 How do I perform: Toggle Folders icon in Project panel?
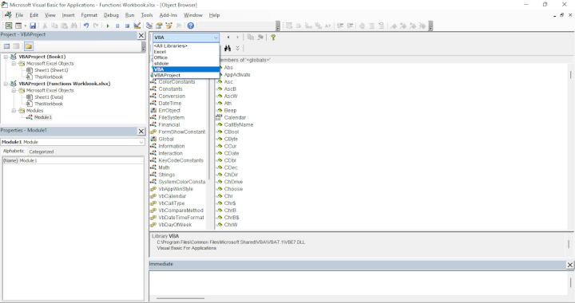coord(29,46)
